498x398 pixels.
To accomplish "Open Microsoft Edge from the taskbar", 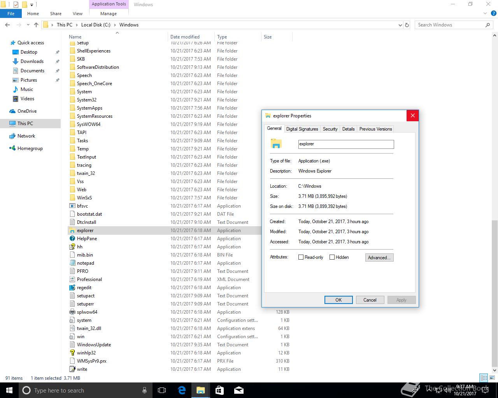I will click(181, 390).
